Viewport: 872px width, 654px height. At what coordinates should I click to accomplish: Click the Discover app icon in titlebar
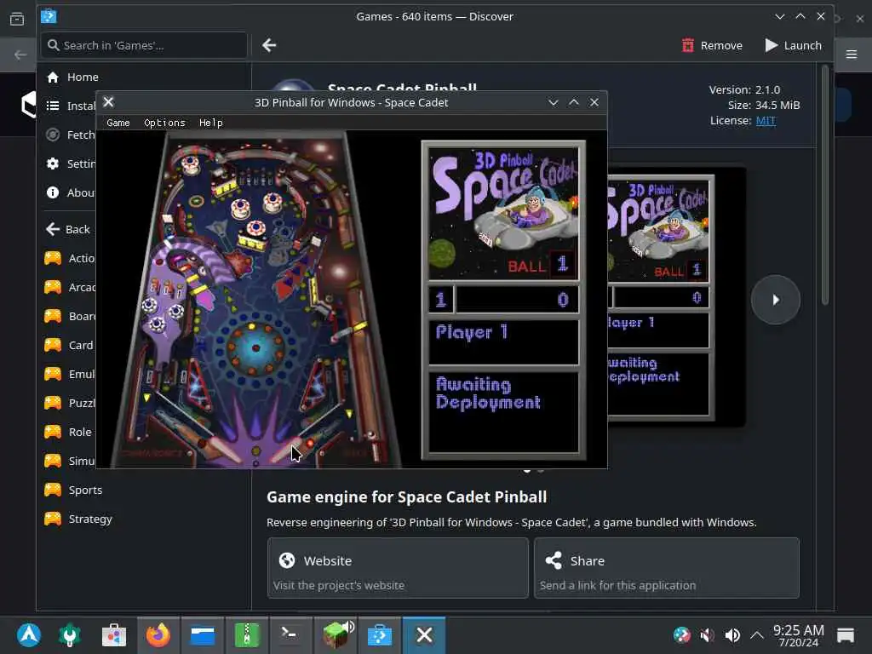coord(49,16)
